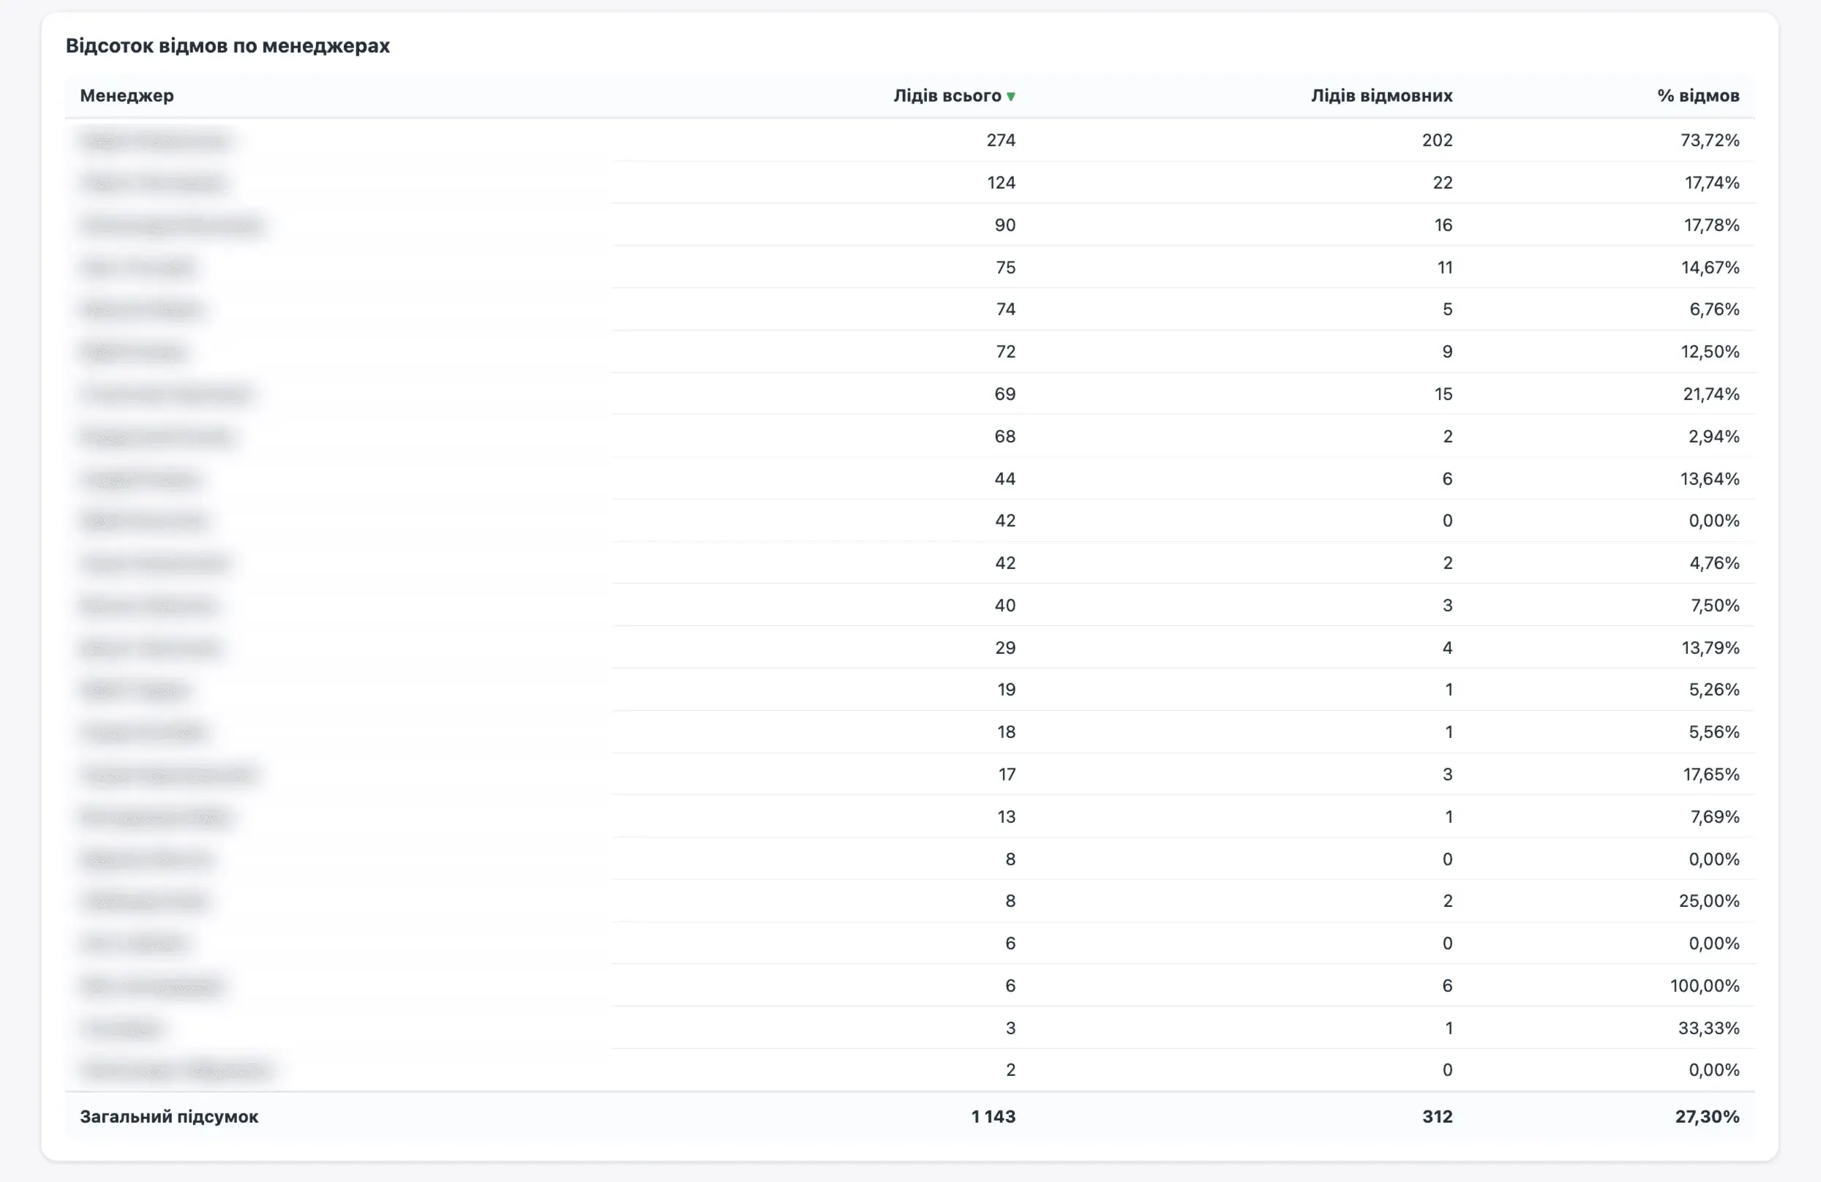Sort by the Лідів відмовних column header
This screenshot has width=1821, height=1182.
(1382, 96)
